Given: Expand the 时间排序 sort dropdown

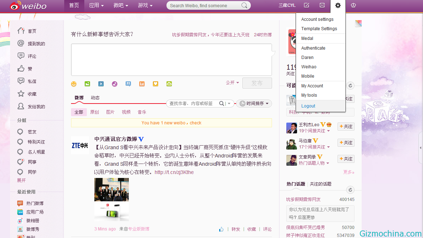Looking at the screenshot, I should 254,104.
